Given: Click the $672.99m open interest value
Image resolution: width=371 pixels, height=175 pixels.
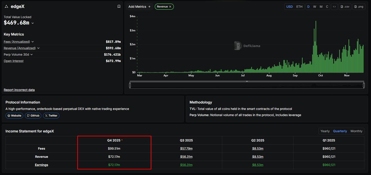Looking at the screenshot, I should 113,61.
